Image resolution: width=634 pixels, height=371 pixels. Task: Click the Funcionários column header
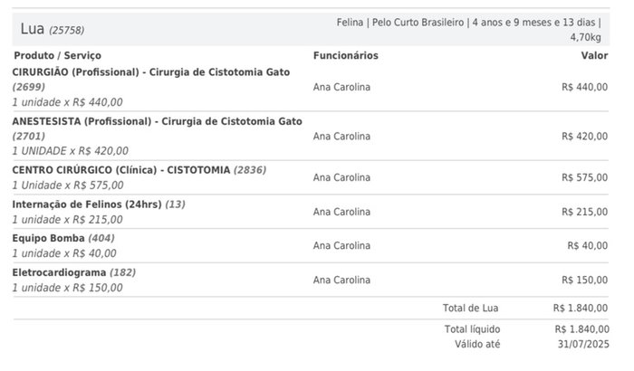[346, 55]
